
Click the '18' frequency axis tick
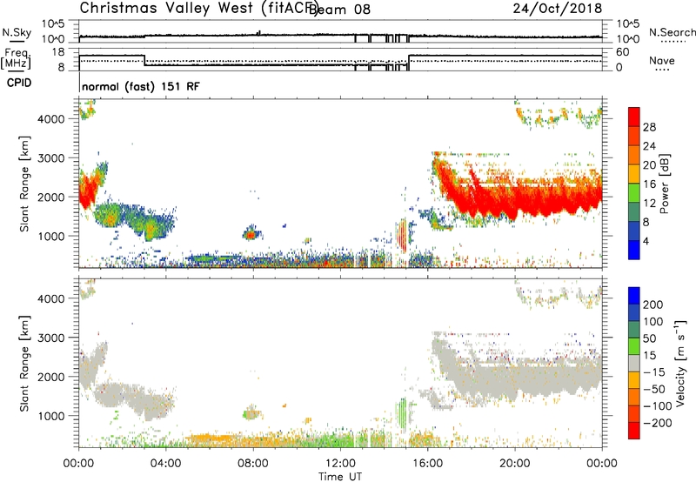coord(58,52)
